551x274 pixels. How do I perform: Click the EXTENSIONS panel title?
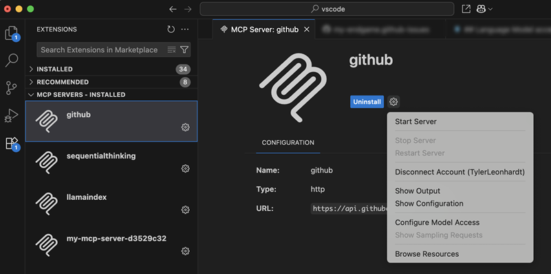tap(56, 30)
